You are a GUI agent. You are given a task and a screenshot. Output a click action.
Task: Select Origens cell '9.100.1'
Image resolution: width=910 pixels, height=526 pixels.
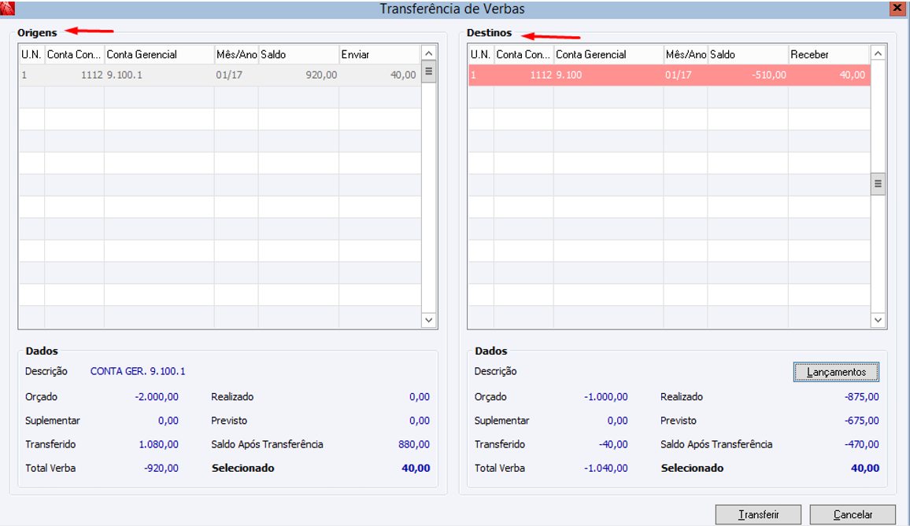(159, 75)
